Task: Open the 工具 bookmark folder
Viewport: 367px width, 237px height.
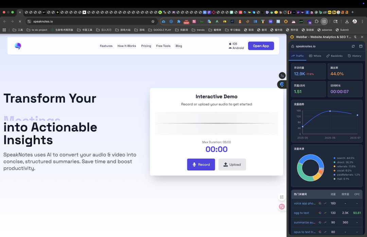Action: point(18,30)
